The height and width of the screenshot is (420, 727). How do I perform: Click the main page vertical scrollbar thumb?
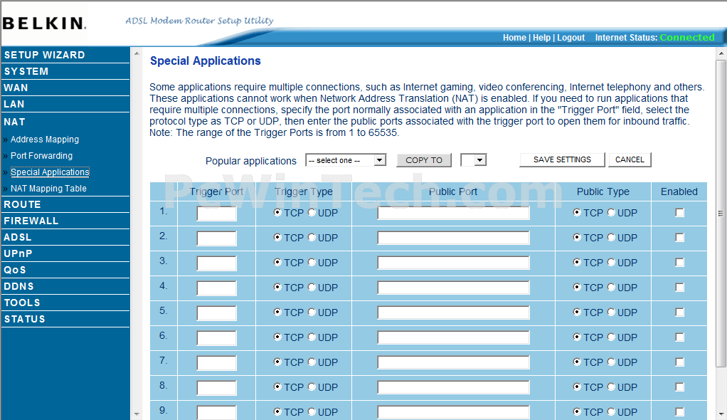[x=721, y=214]
